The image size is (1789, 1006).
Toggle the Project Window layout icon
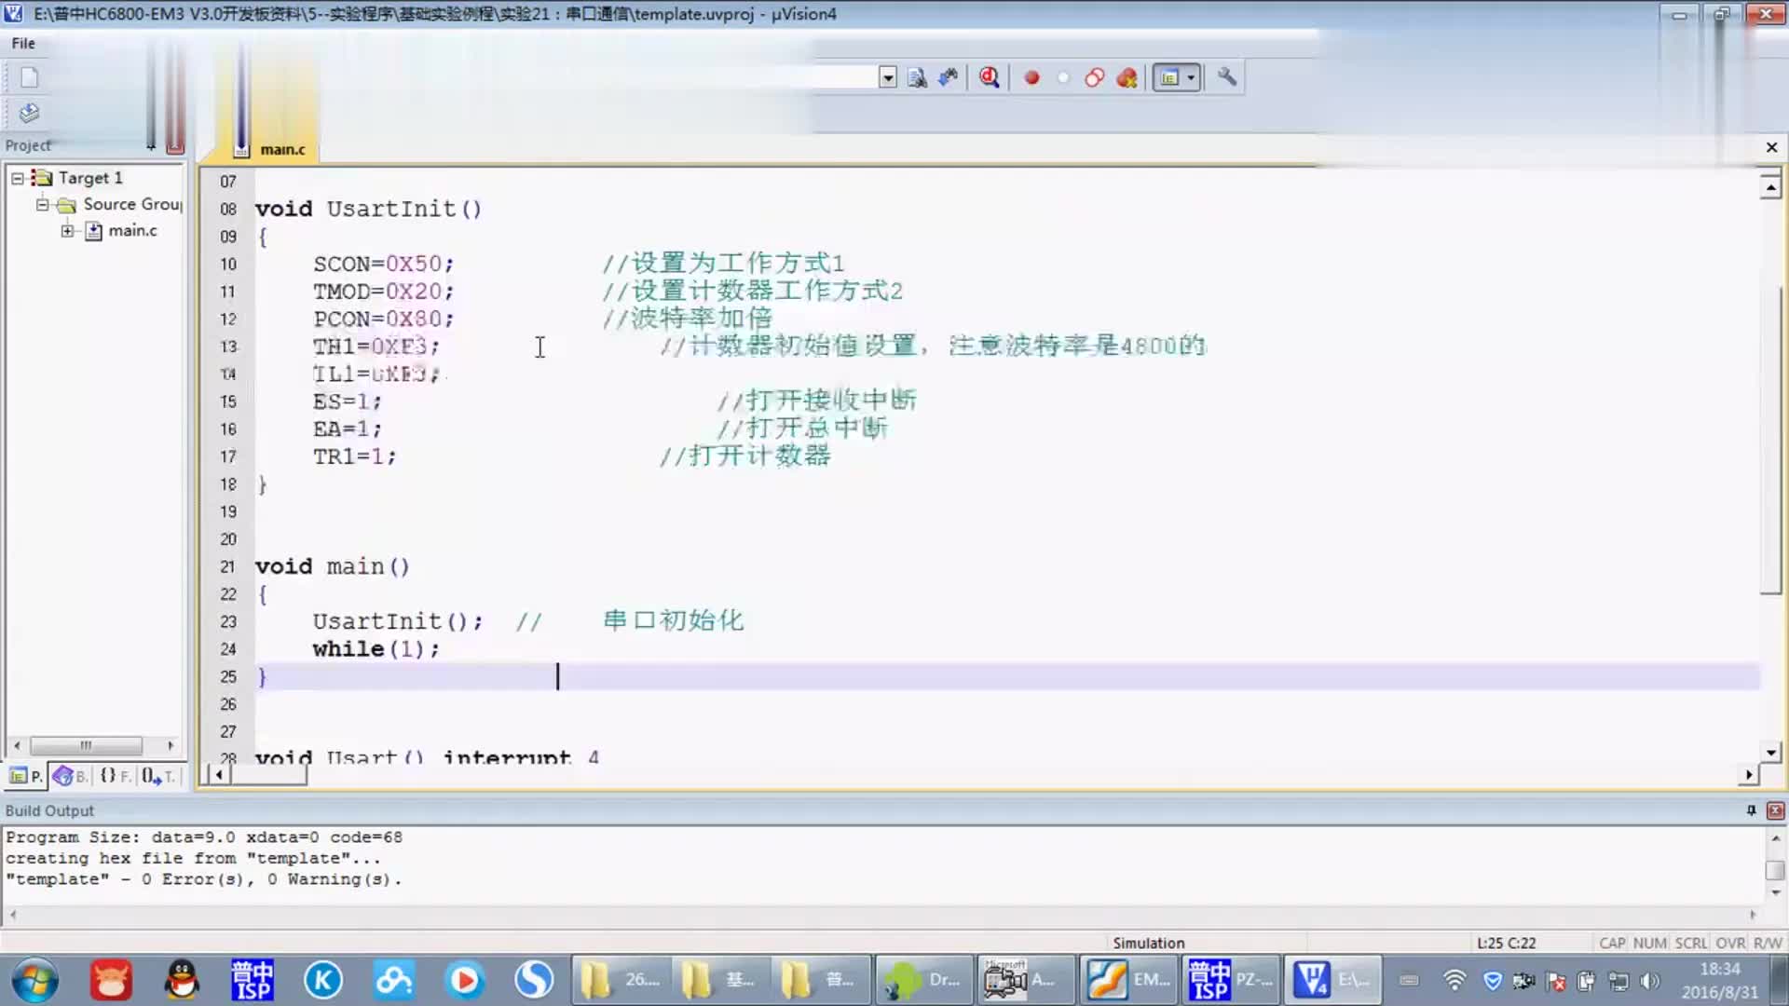point(1169,78)
